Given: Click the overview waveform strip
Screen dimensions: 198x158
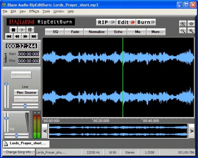Looking at the screenshot, I should [x=118, y=131].
